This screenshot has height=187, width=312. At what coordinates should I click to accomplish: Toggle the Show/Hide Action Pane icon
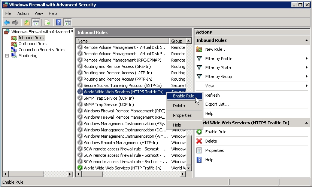pyautogui.click(x=68, y=23)
